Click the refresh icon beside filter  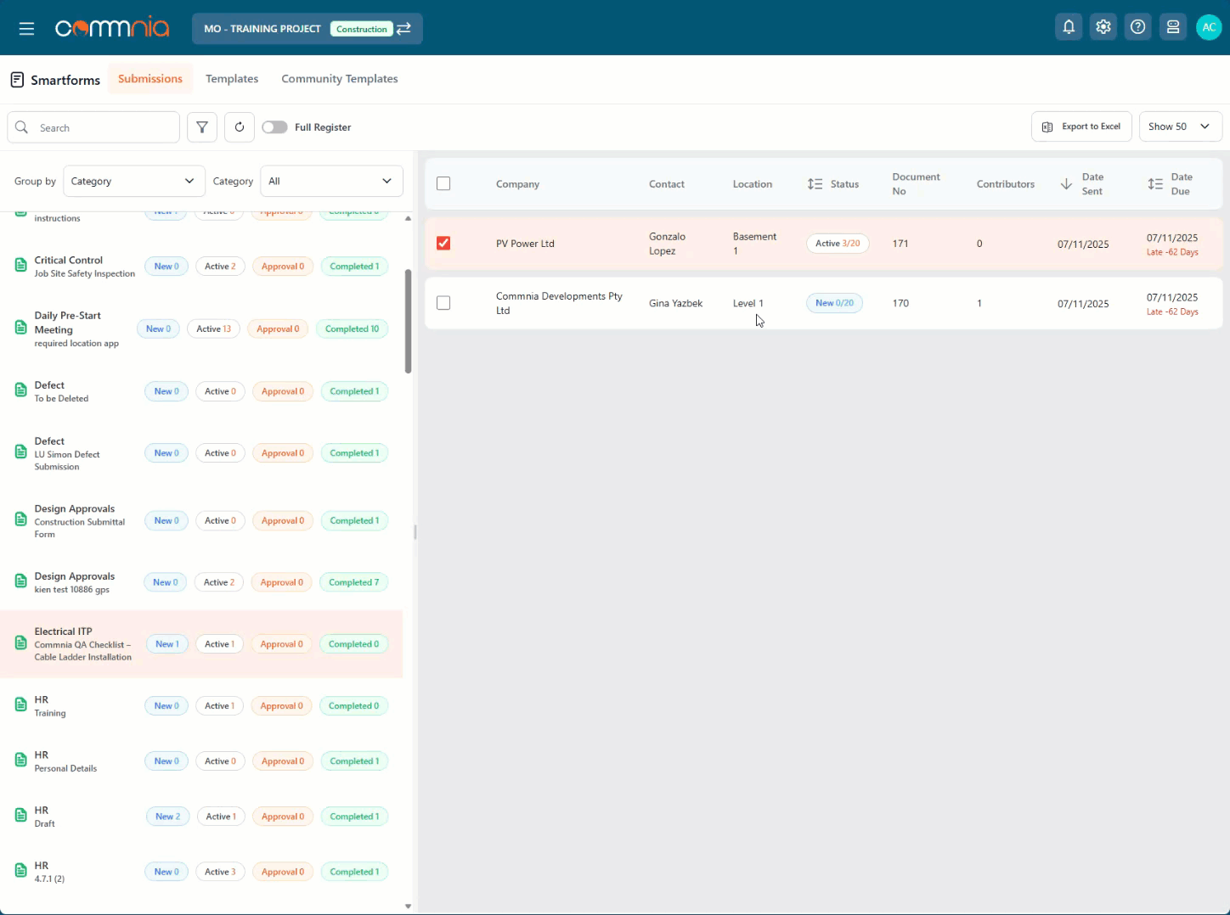[x=240, y=127]
